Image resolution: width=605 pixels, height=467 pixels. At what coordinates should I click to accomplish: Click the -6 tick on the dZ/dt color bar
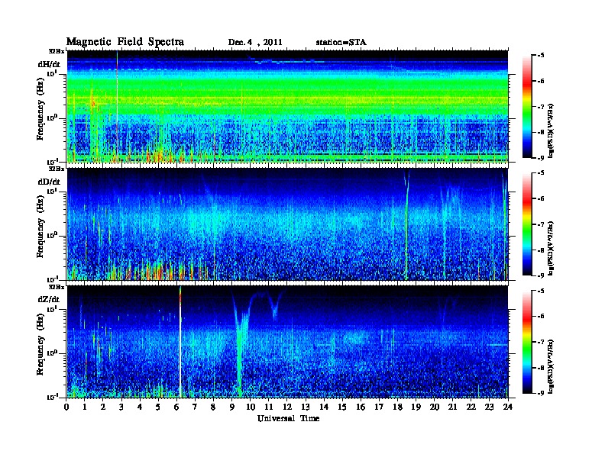541,317
